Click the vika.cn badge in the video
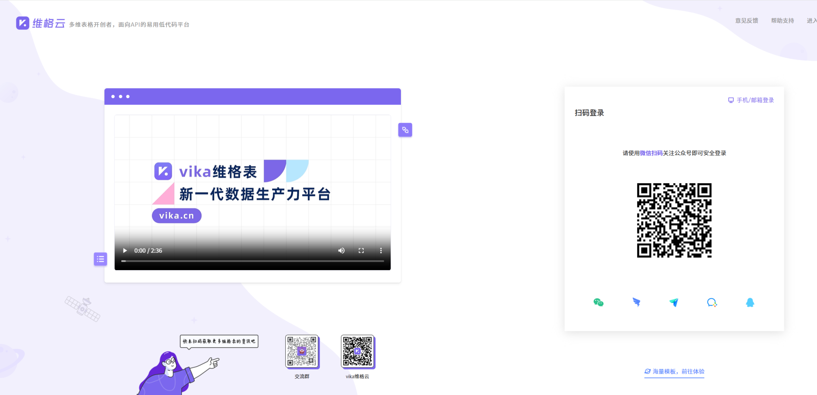Image resolution: width=817 pixels, height=395 pixels. tap(176, 215)
